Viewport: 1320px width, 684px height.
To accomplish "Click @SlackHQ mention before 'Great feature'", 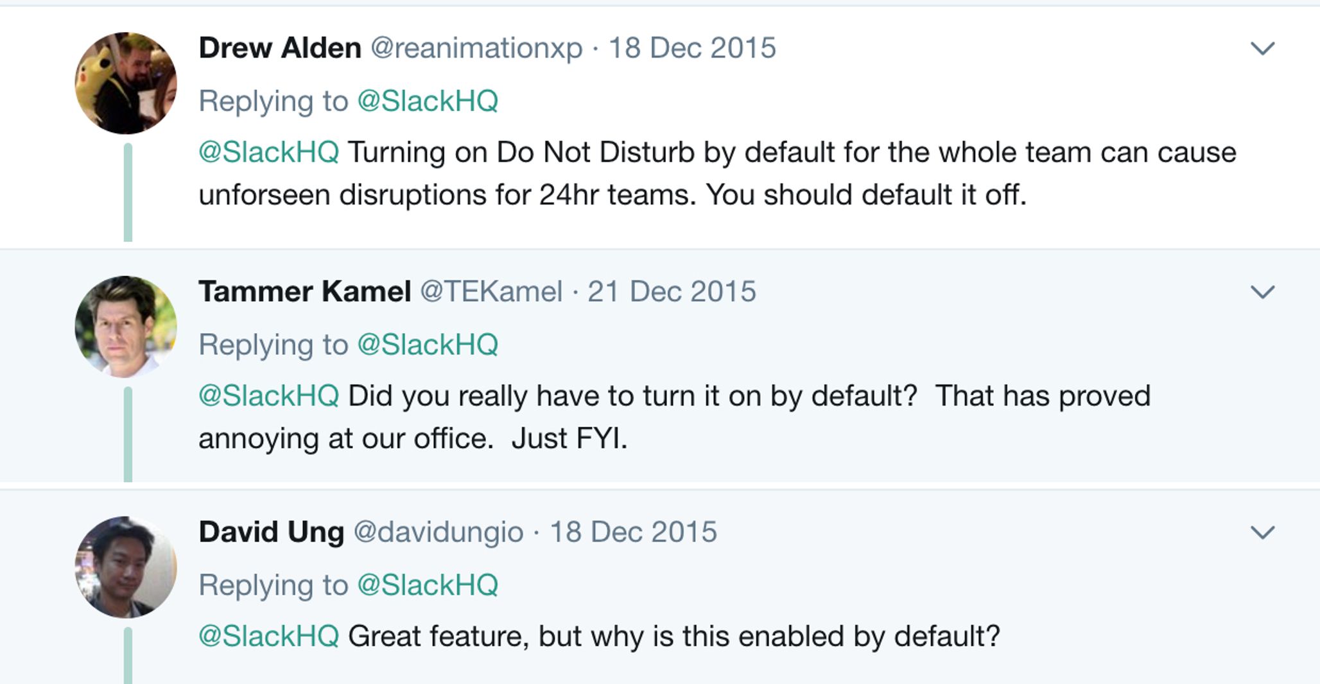I will 269,637.
